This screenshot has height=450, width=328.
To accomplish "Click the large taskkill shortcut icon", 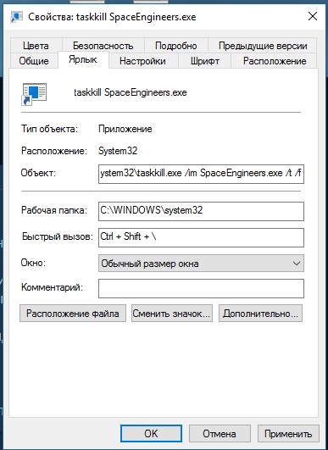I will point(34,94).
